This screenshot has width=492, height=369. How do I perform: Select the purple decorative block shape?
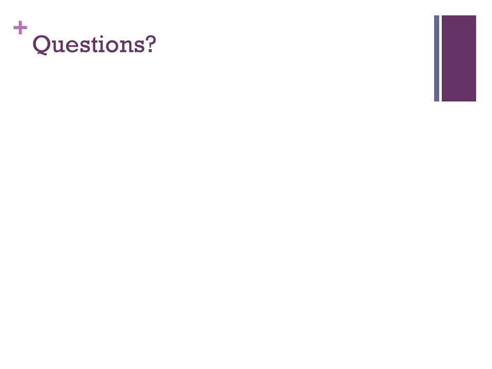(459, 58)
